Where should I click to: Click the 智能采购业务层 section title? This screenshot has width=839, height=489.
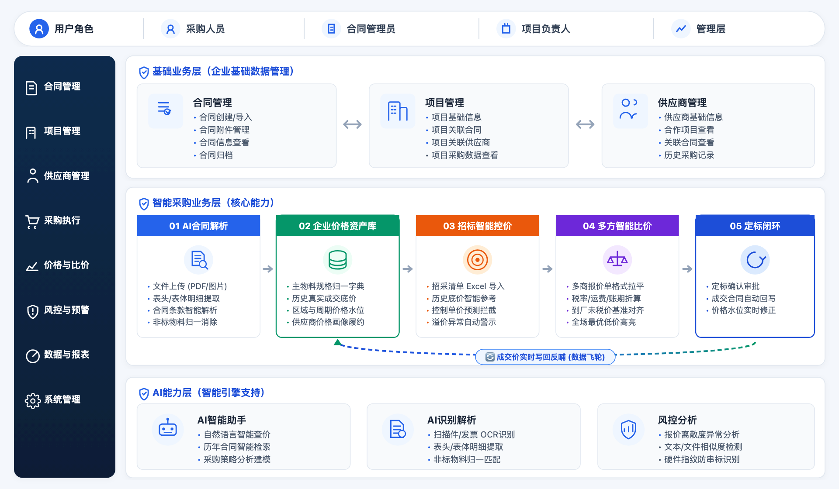click(x=214, y=203)
